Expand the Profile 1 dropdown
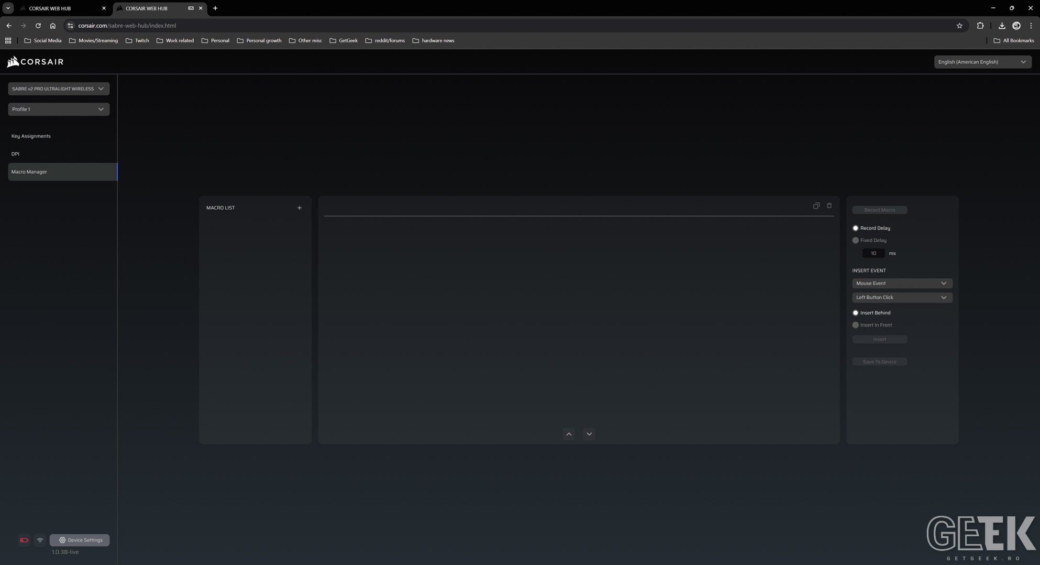 coord(59,109)
